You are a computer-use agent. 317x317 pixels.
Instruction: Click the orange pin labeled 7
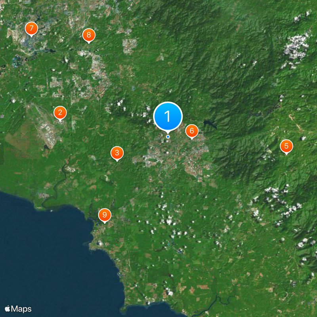(31, 29)
